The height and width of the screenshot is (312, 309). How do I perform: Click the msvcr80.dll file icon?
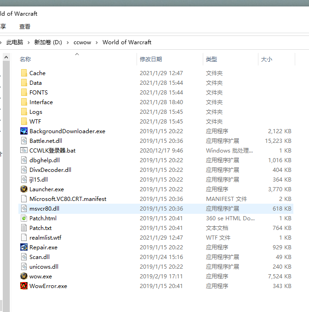pos(24,208)
